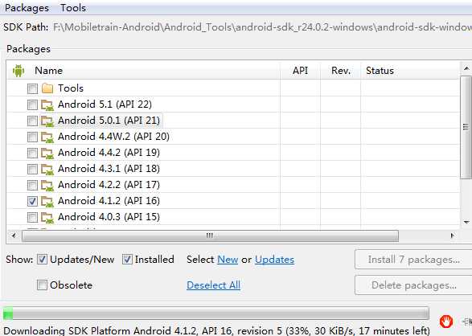Click the horizontal scrollbar right arrow
Image resolution: width=472 pixels, height=336 pixels.
452,236
